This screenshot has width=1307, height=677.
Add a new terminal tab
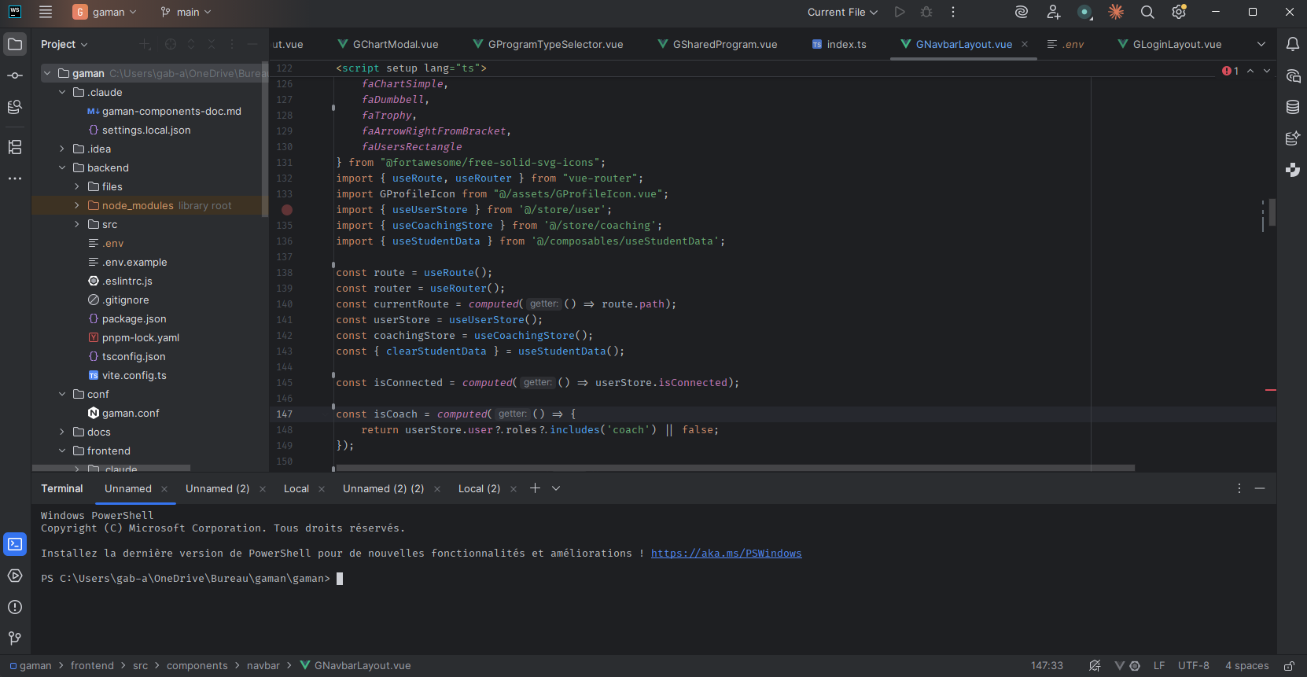pos(535,488)
